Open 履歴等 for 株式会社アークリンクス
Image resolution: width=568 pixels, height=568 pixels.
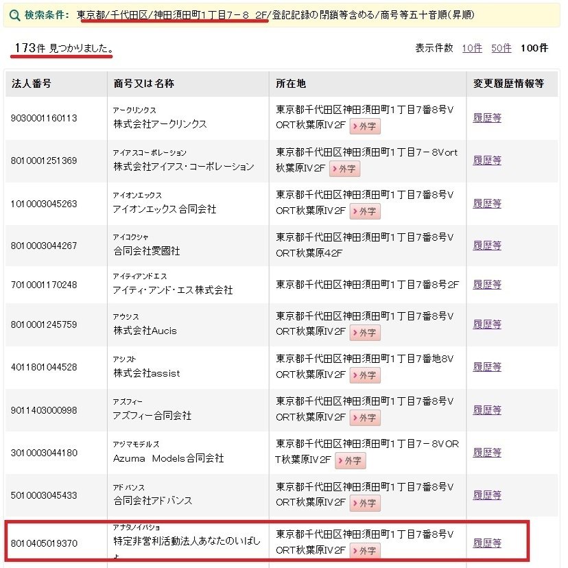pyautogui.click(x=487, y=118)
